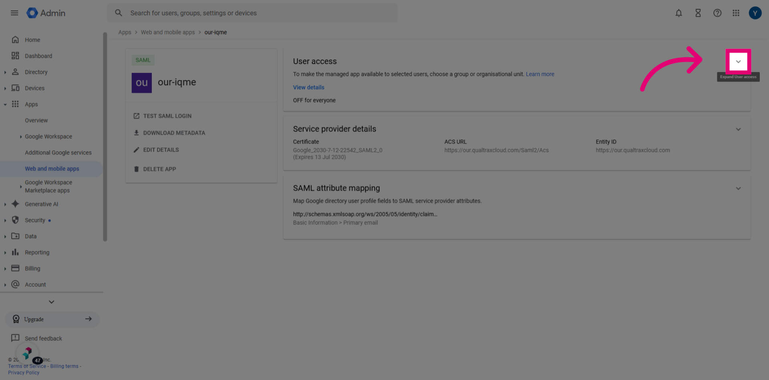This screenshot has height=380, width=769.
Task: Expand the Directory tree arrow
Action: click(x=5, y=72)
